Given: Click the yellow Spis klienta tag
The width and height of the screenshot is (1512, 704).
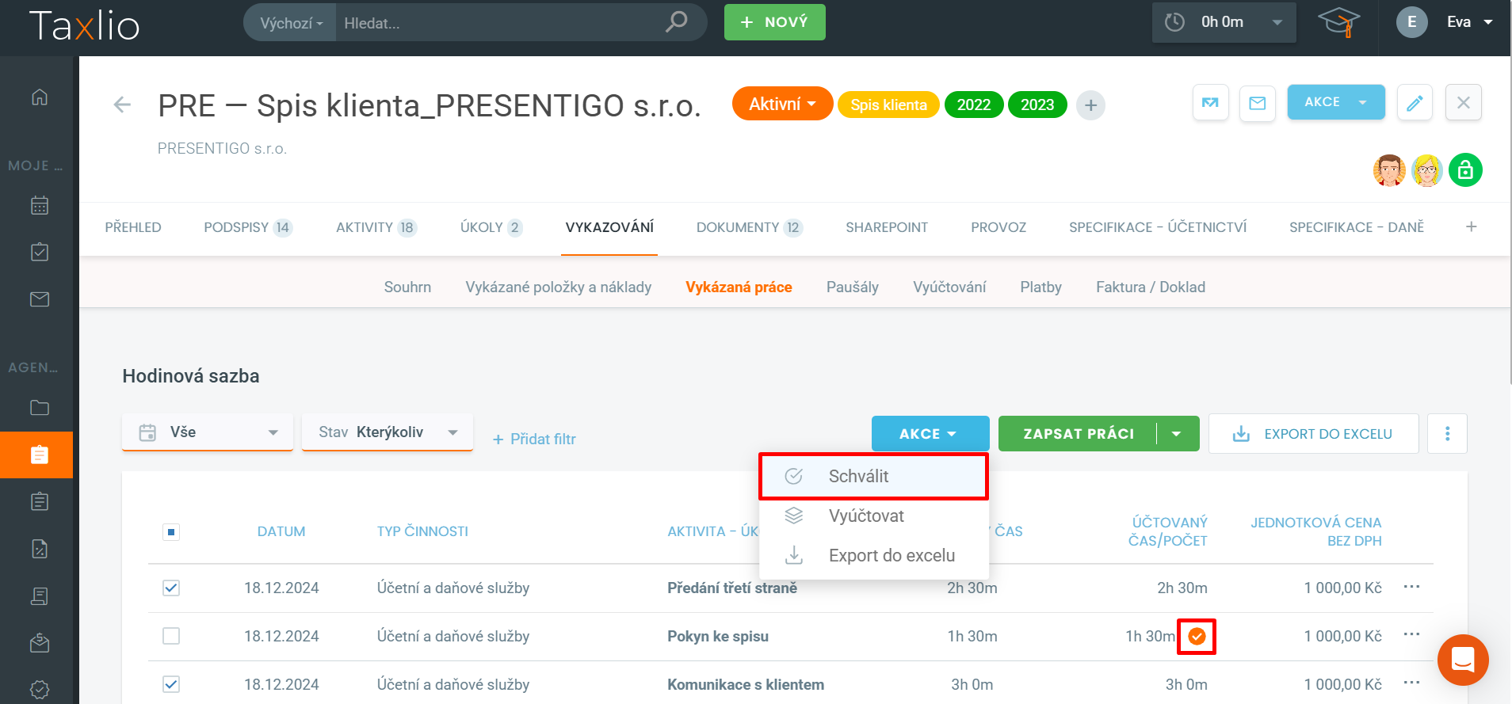Looking at the screenshot, I should click(x=888, y=105).
